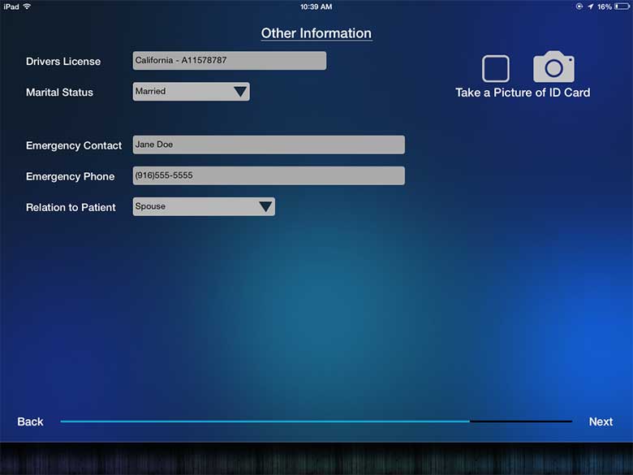Image resolution: width=633 pixels, height=475 pixels.
Task: Check the ID card picture checkbox
Action: [x=495, y=69]
